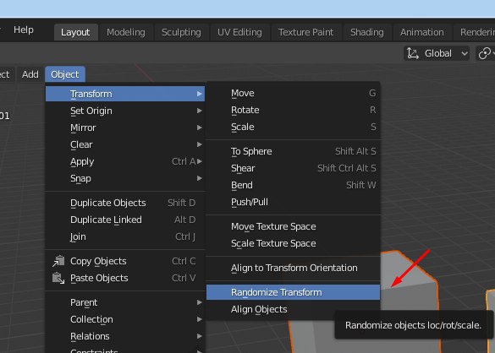
Task: Select Move Texture Space option
Action: [294, 226]
